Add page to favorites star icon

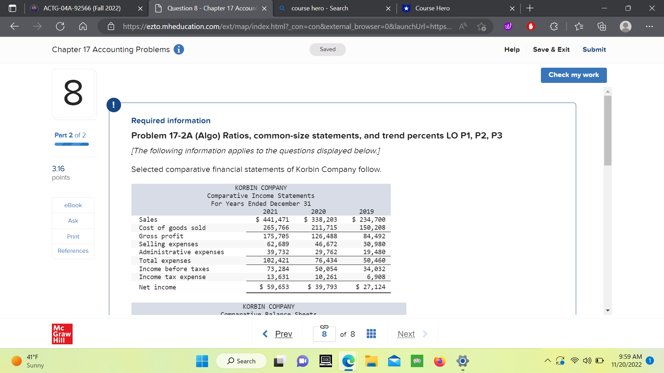(x=481, y=27)
